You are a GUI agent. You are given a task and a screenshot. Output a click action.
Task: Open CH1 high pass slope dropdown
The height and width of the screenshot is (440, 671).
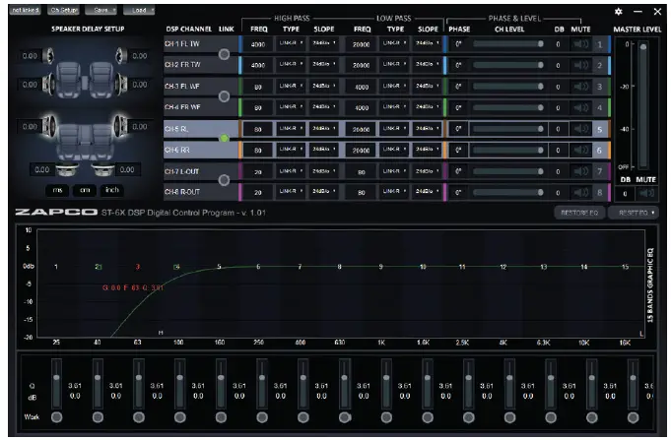tap(324, 43)
